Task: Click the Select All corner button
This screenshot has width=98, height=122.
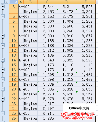Action: (x=14, y=2)
